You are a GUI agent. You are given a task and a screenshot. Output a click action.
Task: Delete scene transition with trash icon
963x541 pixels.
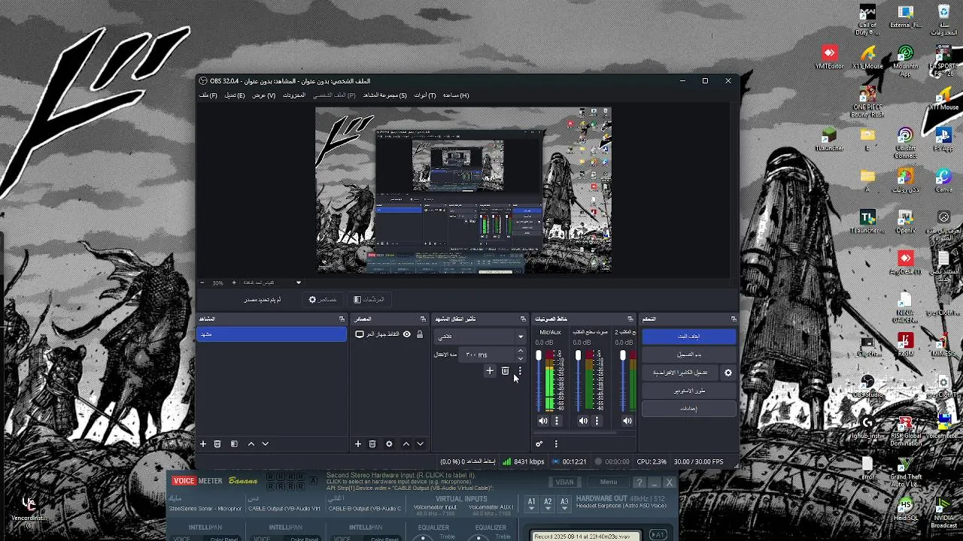click(506, 370)
